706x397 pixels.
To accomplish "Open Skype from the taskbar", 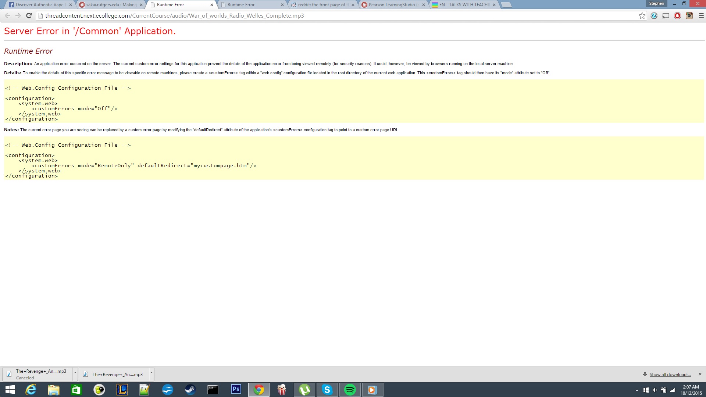I will [x=327, y=390].
